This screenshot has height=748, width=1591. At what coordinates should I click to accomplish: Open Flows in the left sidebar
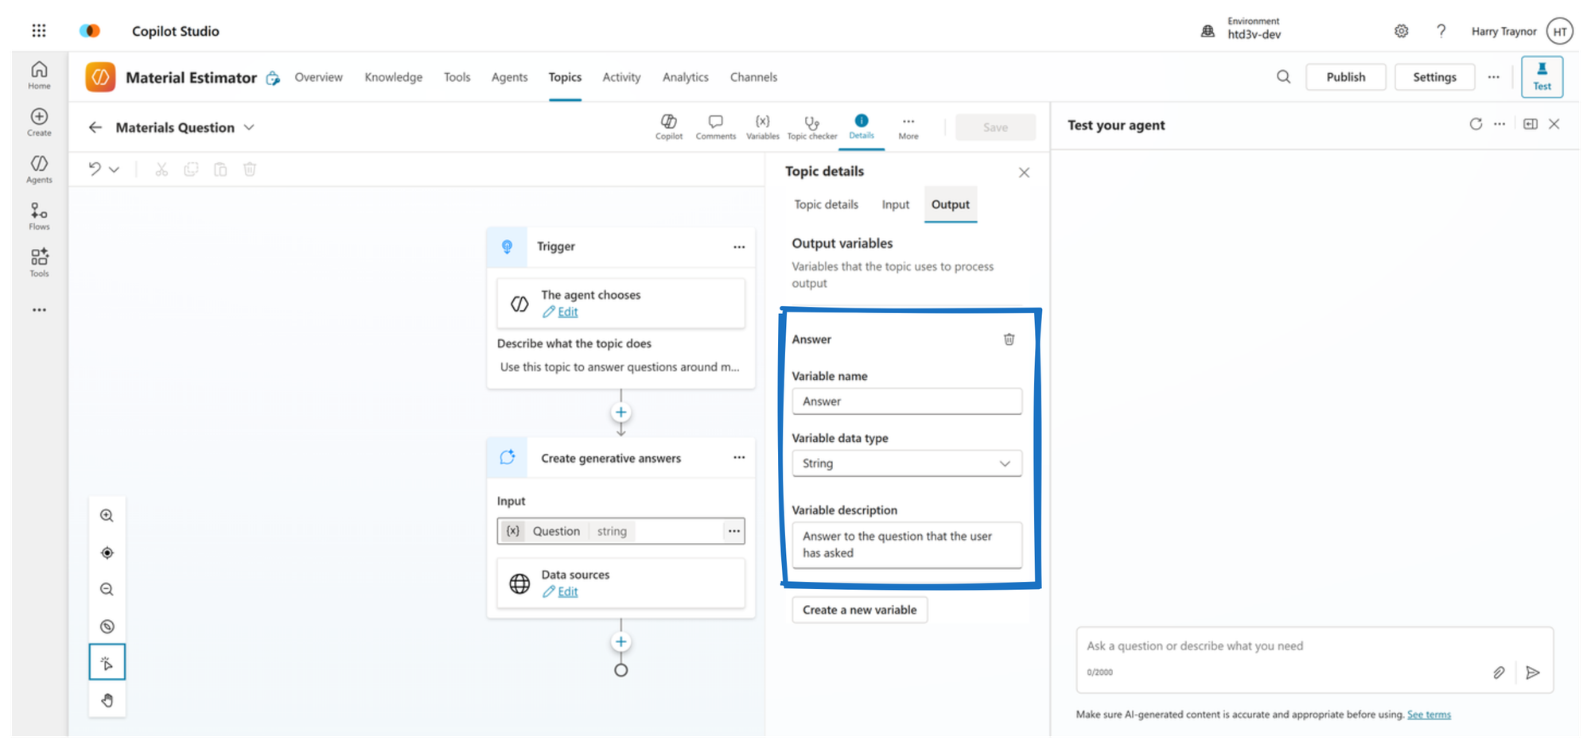[x=39, y=215]
